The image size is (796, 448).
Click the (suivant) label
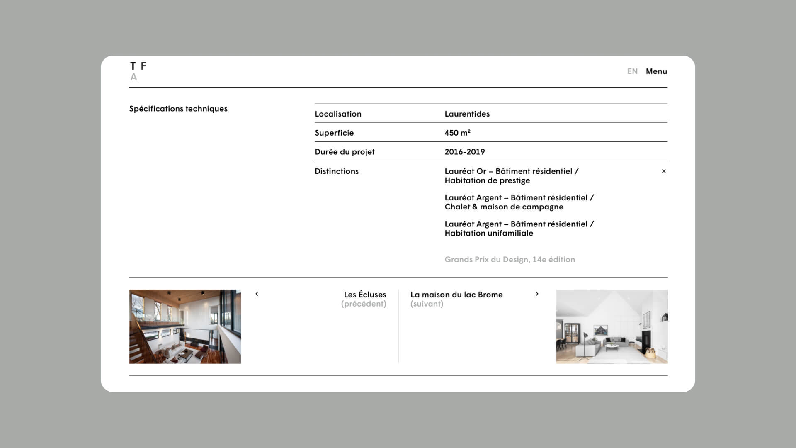tap(427, 304)
